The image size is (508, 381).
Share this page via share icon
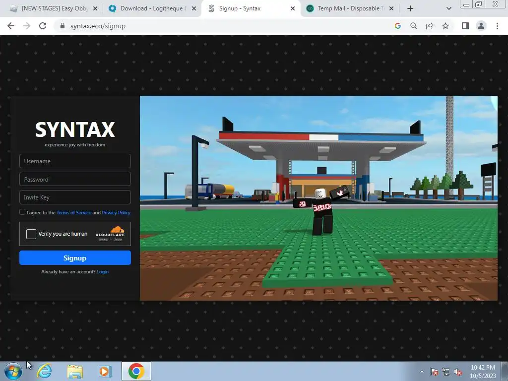(x=430, y=26)
